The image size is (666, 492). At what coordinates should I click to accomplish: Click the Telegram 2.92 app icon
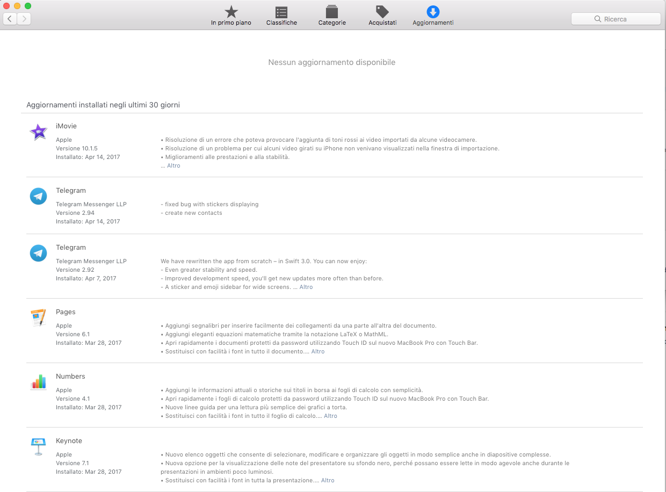(x=38, y=253)
